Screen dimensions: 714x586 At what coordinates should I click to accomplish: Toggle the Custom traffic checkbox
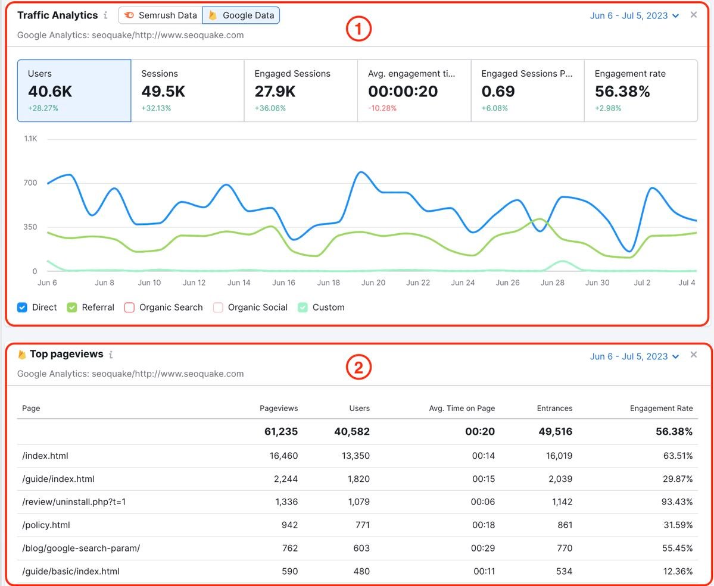[303, 308]
